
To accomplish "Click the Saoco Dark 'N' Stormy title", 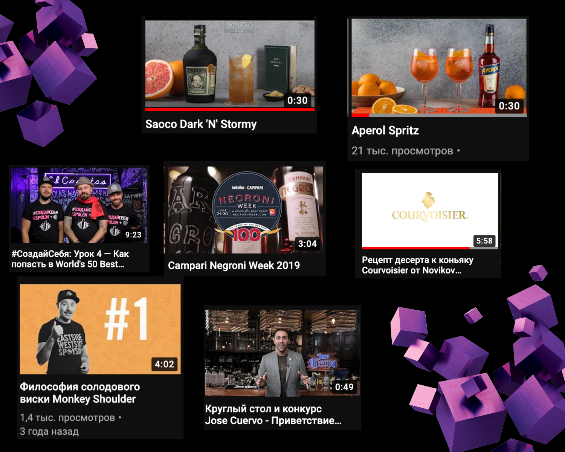I will (x=201, y=124).
